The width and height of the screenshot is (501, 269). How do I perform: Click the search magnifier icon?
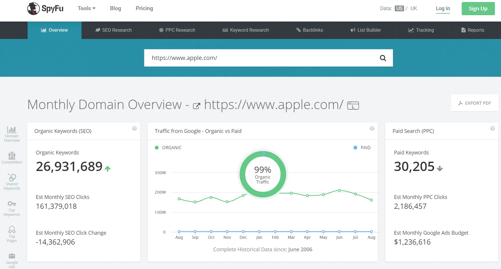[x=383, y=58]
